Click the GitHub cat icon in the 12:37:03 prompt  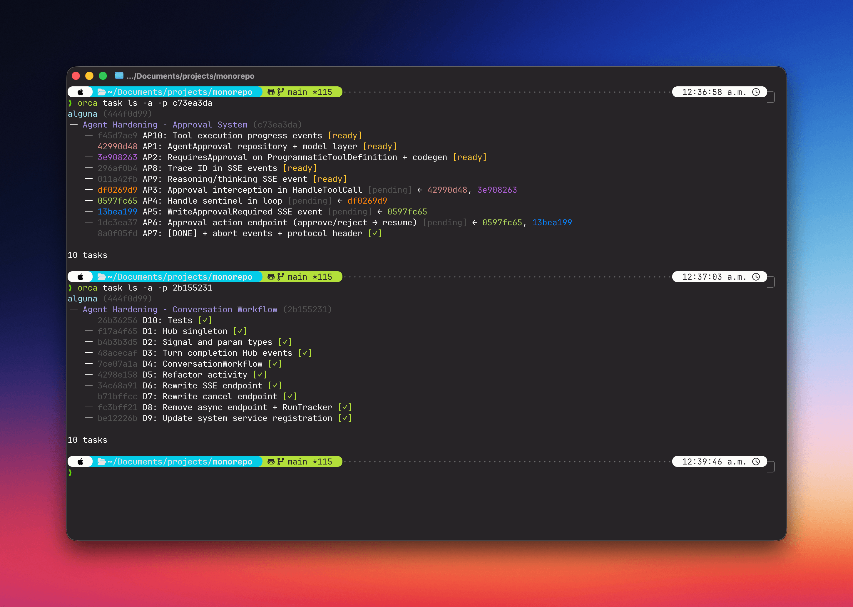pos(271,277)
